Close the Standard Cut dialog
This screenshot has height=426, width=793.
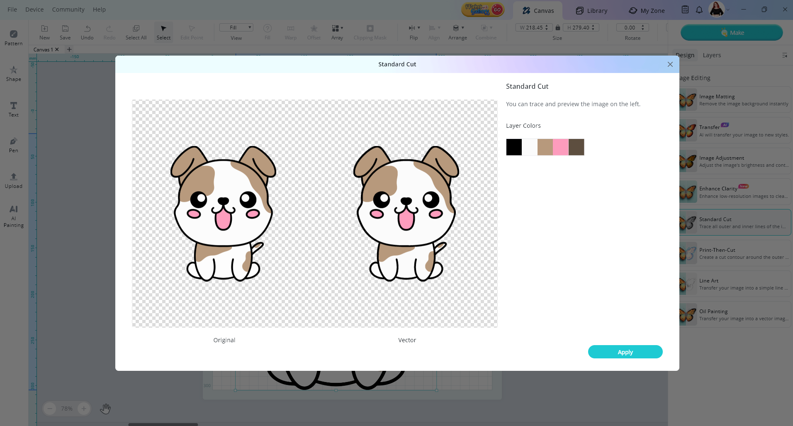click(x=670, y=64)
